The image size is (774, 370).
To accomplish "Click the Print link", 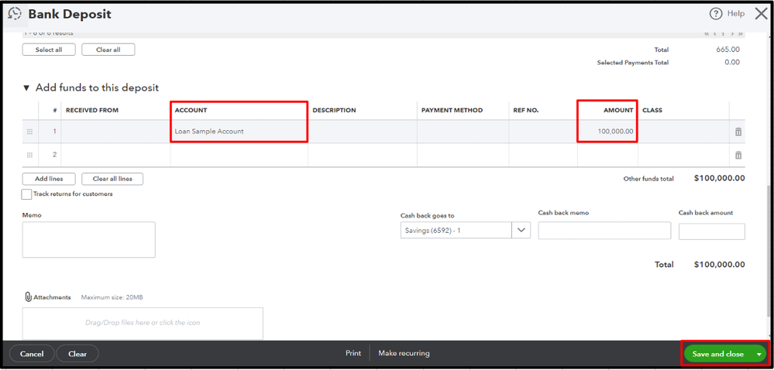I will click(353, 353).
